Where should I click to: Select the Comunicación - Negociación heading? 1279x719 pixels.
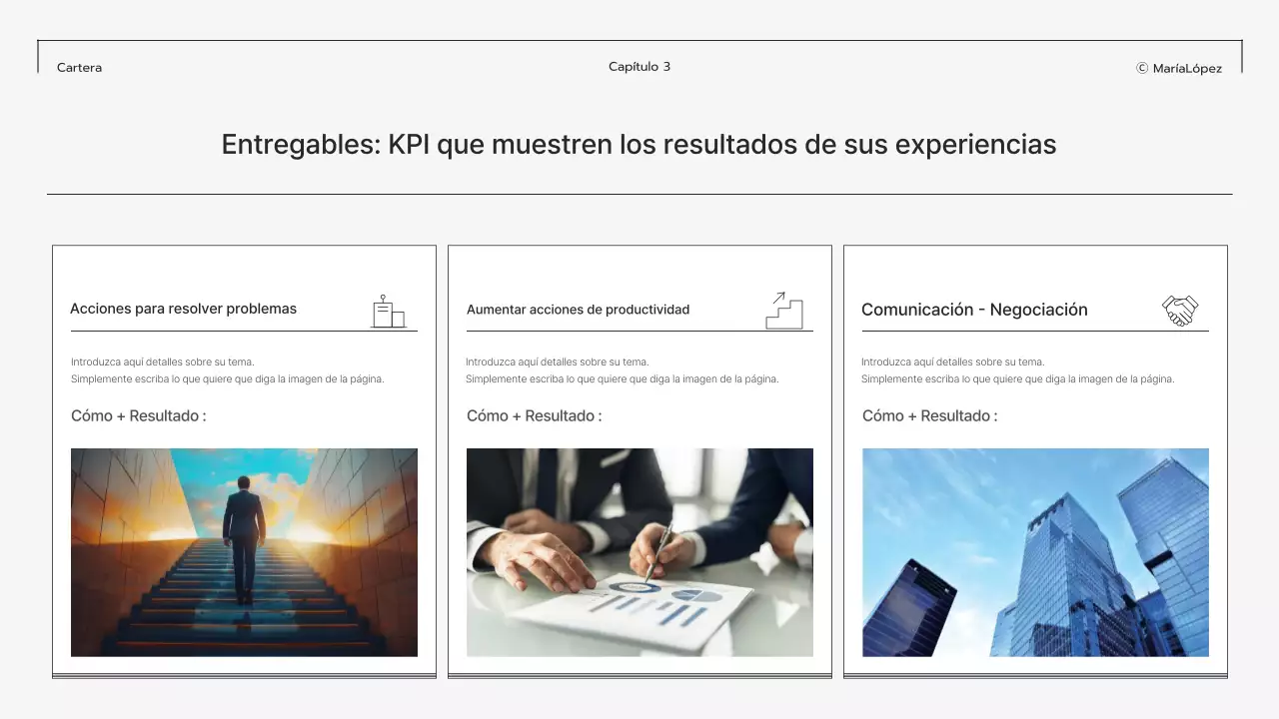pos(975,310)
